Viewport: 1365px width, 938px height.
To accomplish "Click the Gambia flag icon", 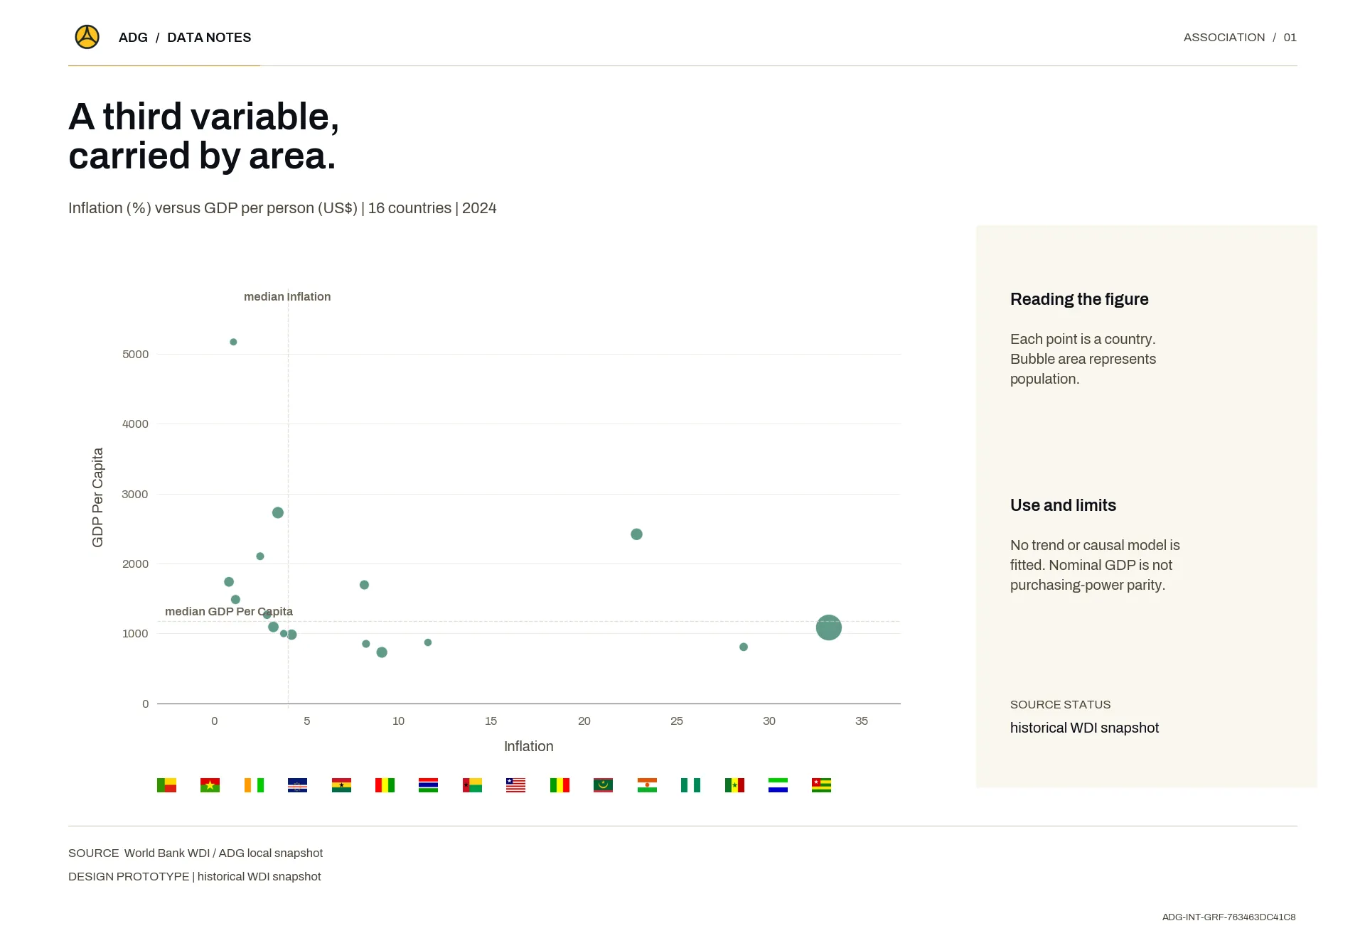I will [428, 785].
